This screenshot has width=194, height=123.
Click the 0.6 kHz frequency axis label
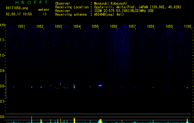pyautogui.click(x=2, y=117)
